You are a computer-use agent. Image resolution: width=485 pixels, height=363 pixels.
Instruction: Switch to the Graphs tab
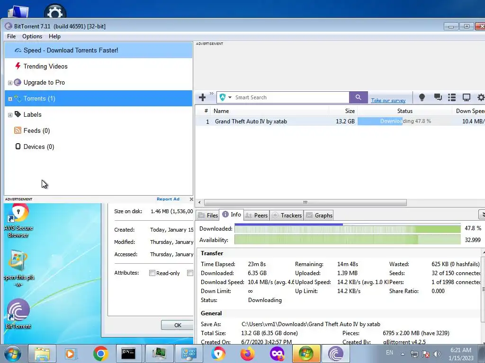[319, 216]
